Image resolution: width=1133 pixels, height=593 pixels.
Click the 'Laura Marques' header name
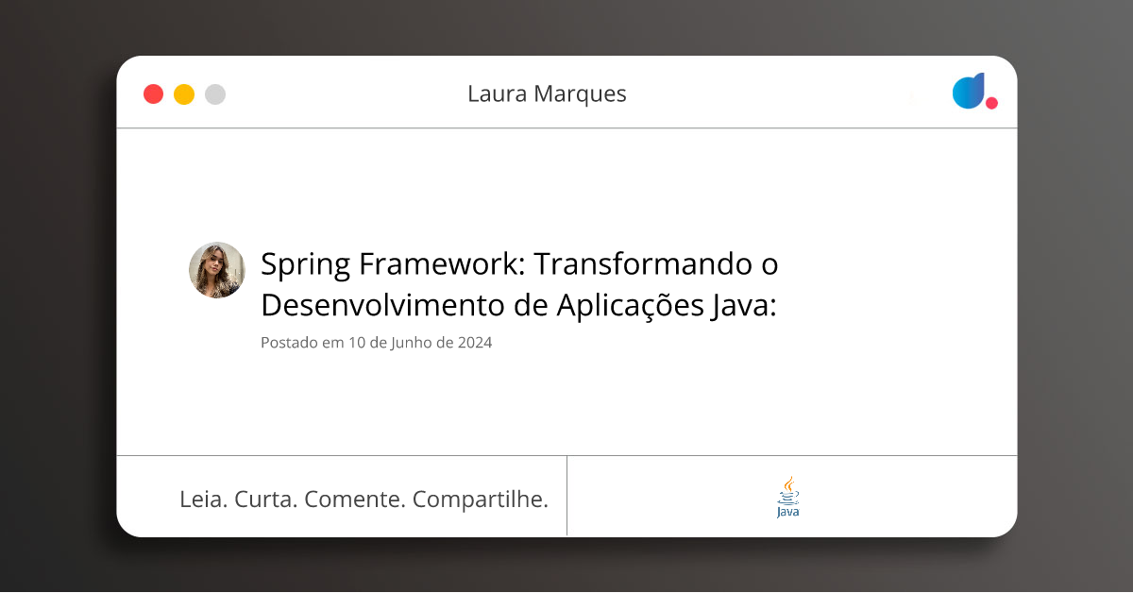[x=547, y=93]
